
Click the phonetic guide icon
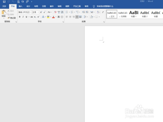click(x=59, y=12)
